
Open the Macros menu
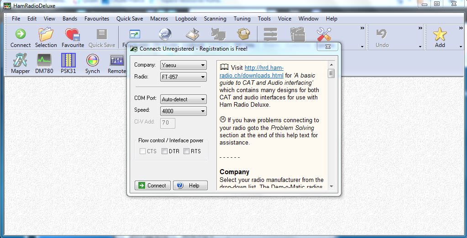pyautogui.click(x=159, y=18)
